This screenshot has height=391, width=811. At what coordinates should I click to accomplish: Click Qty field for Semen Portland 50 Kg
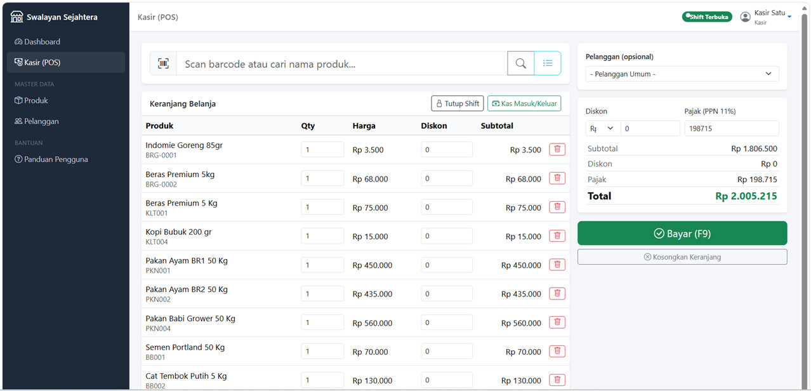pos(322,351)
